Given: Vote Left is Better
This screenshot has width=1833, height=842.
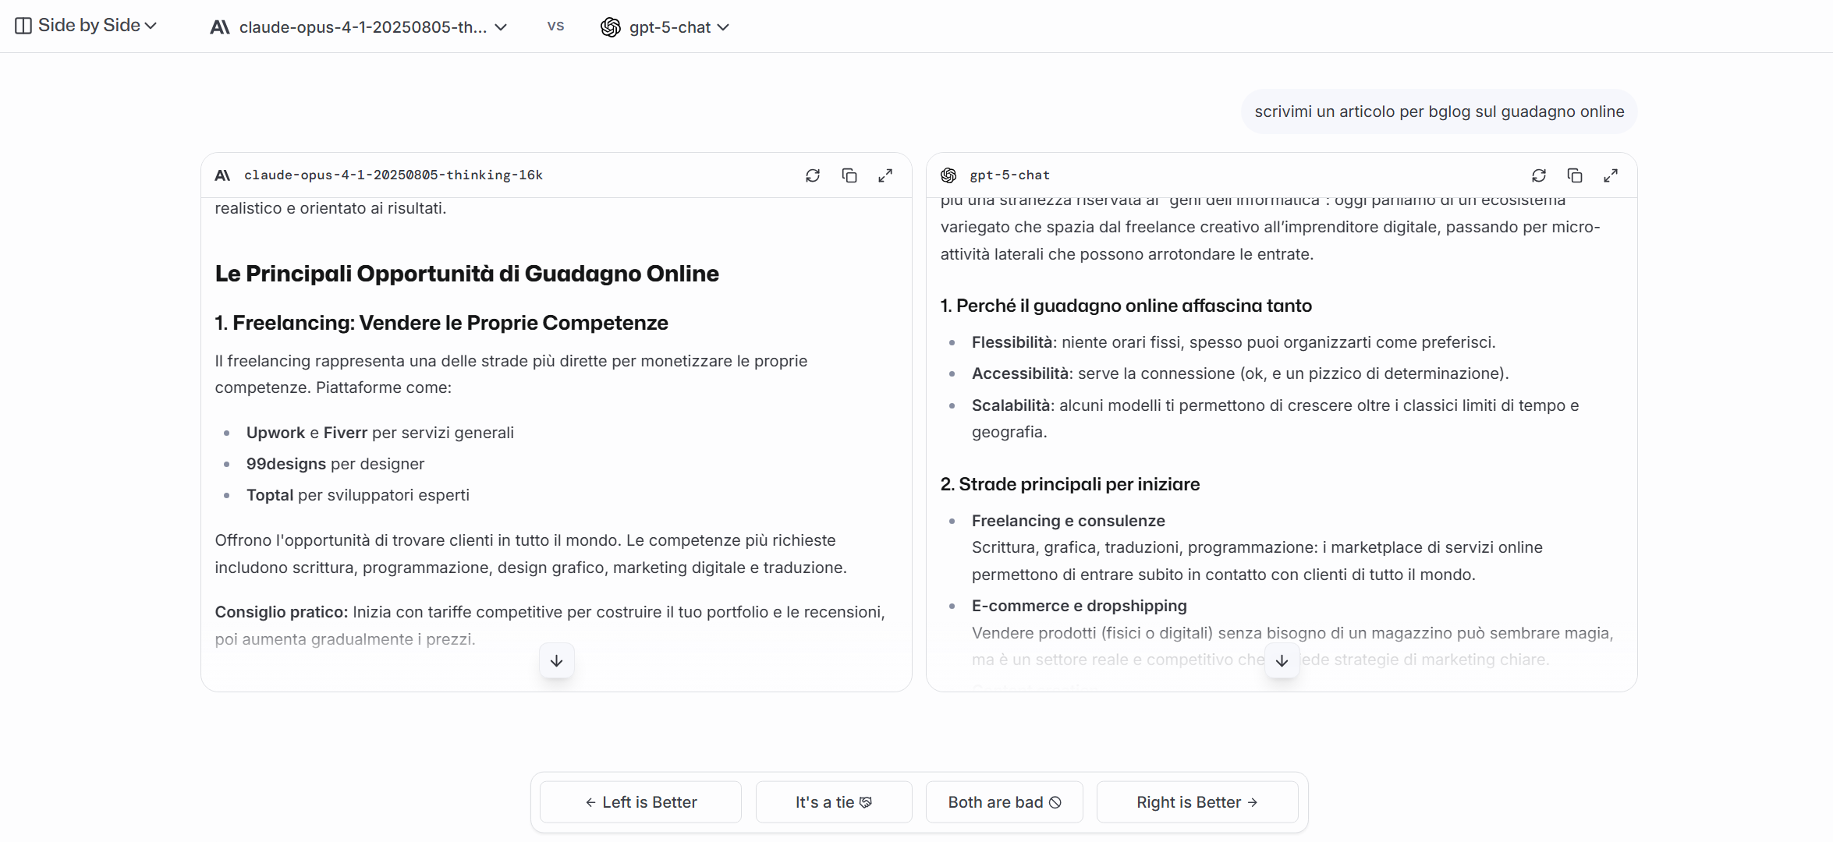Looking at the screenshot, I should point(640,802).
